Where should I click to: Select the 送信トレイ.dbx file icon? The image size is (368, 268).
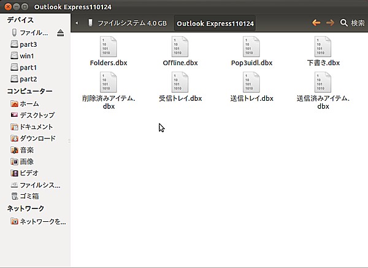click(251, 82)
